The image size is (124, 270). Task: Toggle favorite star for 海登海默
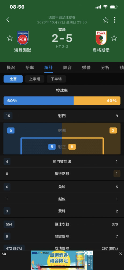point(10,38)
